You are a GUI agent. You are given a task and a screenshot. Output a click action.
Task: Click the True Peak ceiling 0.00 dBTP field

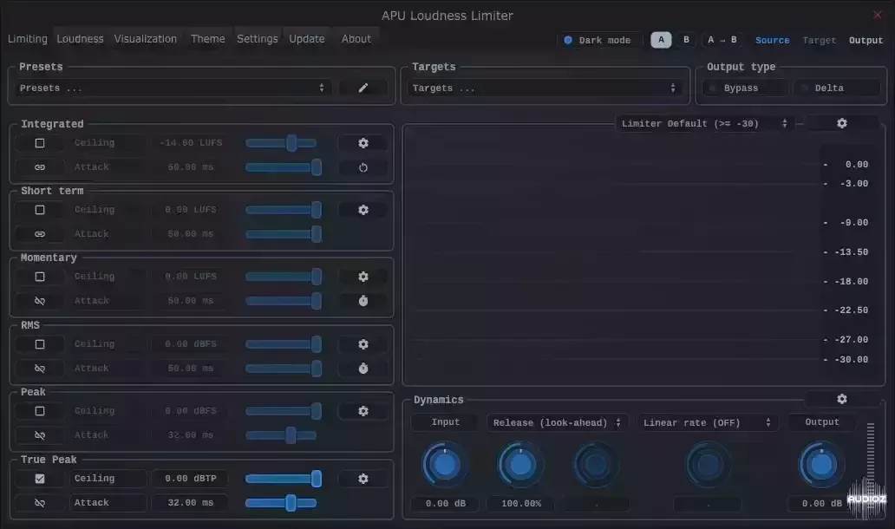coord(191,479)
